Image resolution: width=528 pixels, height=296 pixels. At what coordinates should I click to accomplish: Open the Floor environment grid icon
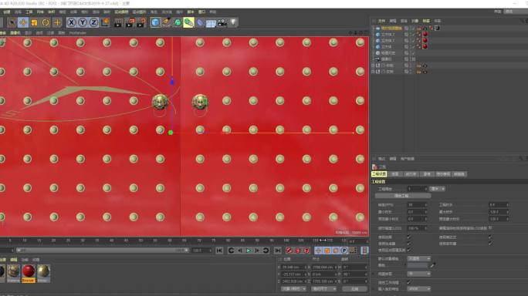pos(212,23)
